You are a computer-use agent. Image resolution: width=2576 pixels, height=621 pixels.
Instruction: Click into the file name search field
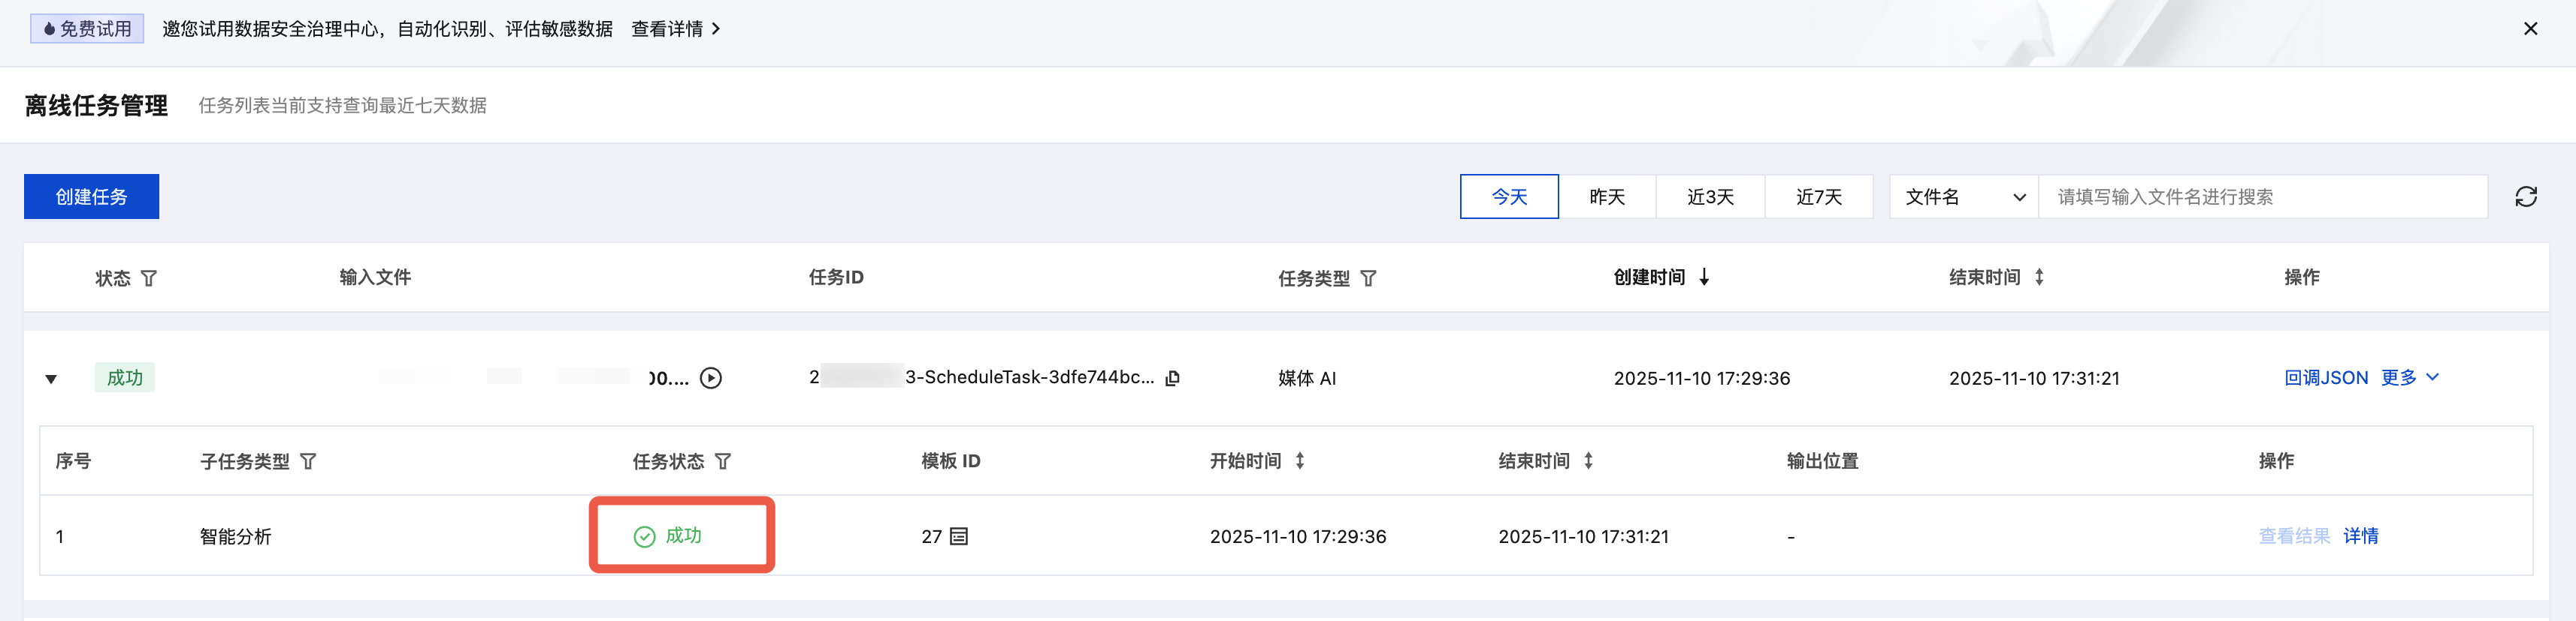[x=2262, y=196]
